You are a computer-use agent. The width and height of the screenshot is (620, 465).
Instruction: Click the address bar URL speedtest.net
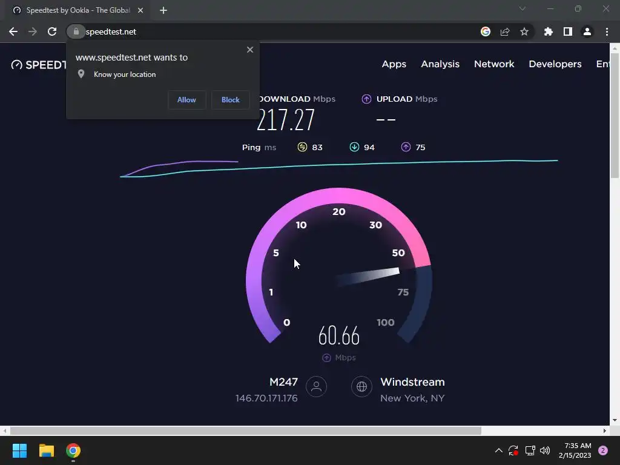point(111,31)
